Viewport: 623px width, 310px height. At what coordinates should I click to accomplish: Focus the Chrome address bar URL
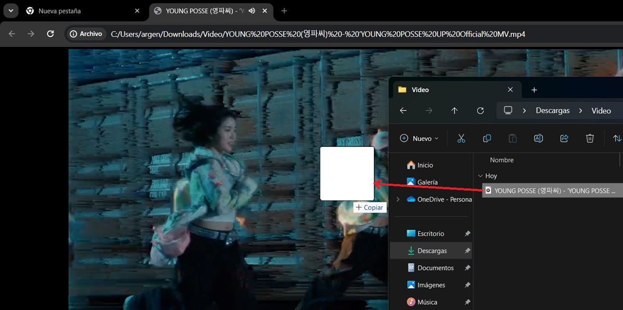(318, 34)
